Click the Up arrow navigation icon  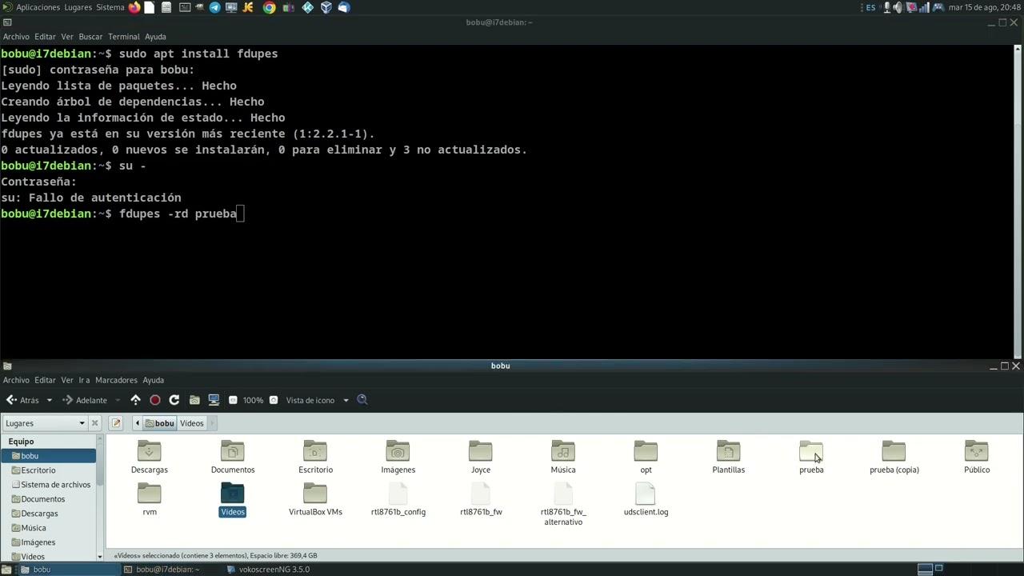pos(135,400)
